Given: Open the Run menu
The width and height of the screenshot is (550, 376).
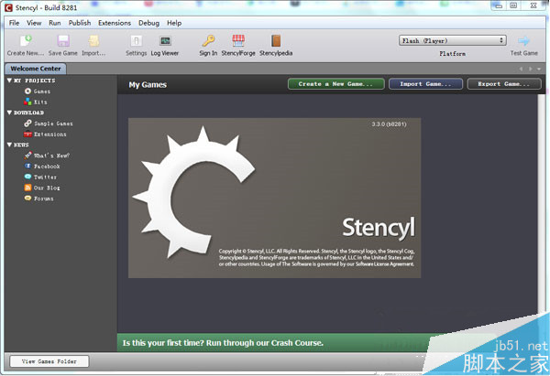Looking at the screenshot, I should [x=55, y=23].
